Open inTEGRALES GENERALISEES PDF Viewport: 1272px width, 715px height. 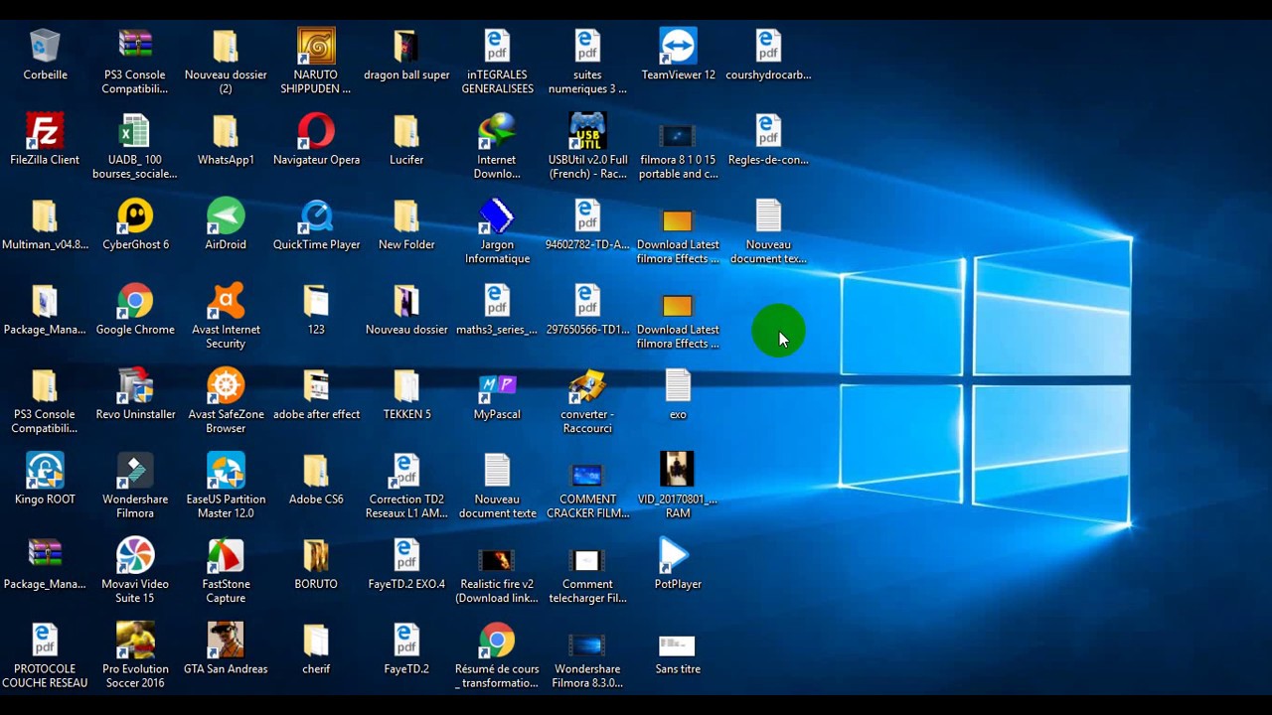(497, 47)
